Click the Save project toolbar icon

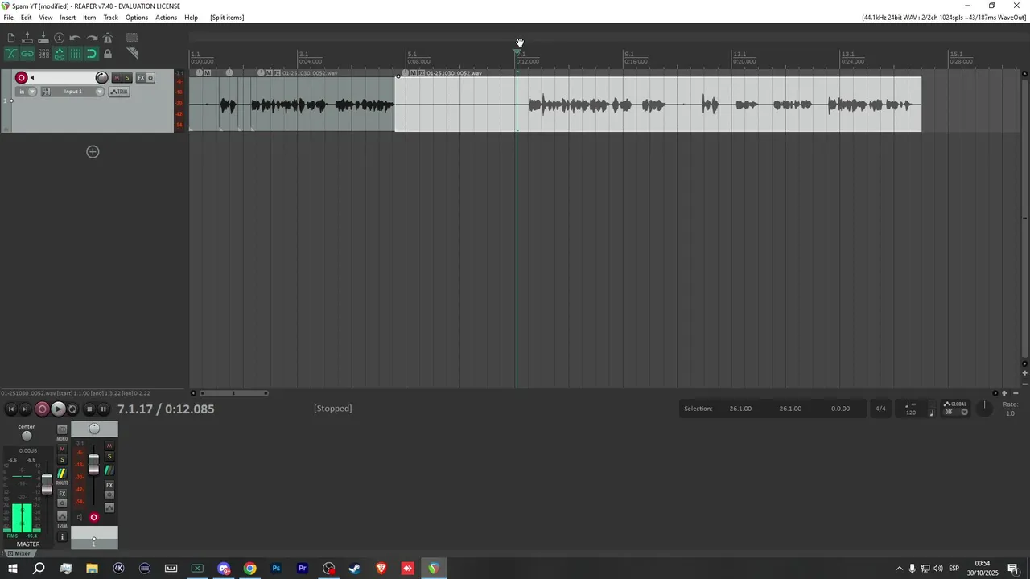pyautogui.click(x=43, y=38)
